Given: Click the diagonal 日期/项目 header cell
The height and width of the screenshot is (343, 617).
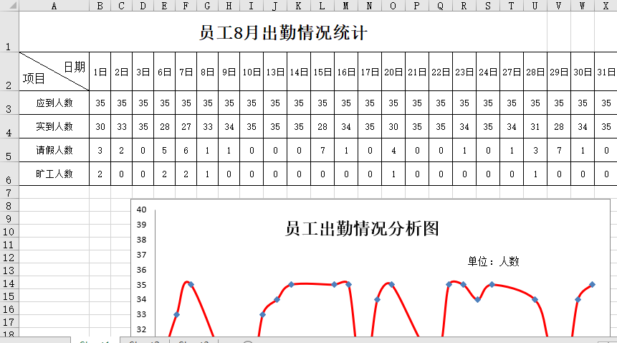Looking at the screenshot, I should click(54, 71).
